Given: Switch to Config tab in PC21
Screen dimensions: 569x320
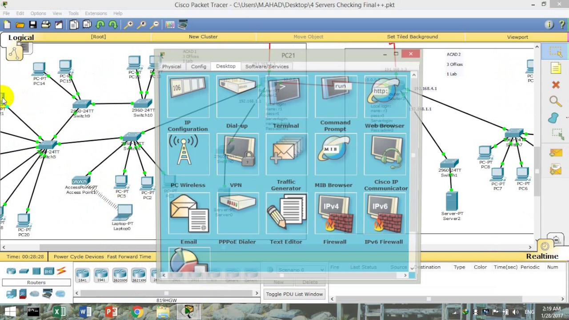Looking at the screenshot, I should coord(199,66).
